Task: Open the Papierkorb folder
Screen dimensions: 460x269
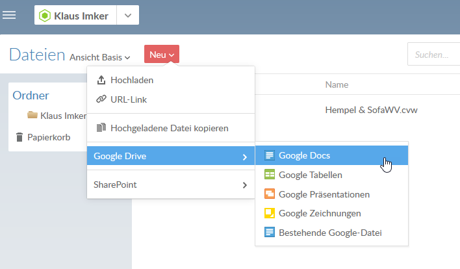Action: [49, 137]
